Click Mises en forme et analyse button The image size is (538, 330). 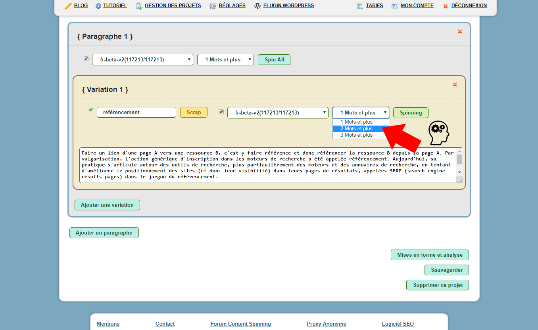pos(430,255)
